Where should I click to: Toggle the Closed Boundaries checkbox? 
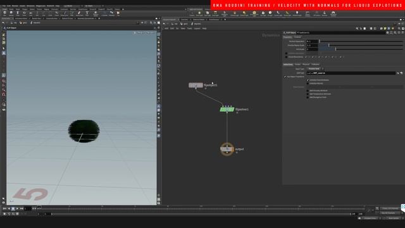pyautogui.click(x=286, y=57)
